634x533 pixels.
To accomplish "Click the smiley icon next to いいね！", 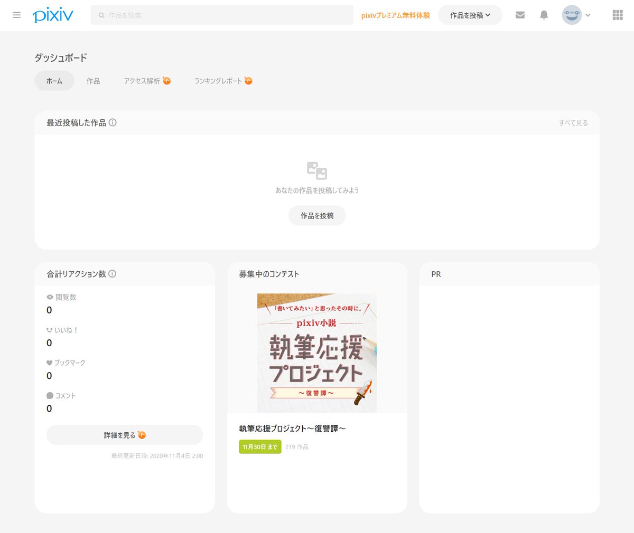I will [x=50, y=330].
